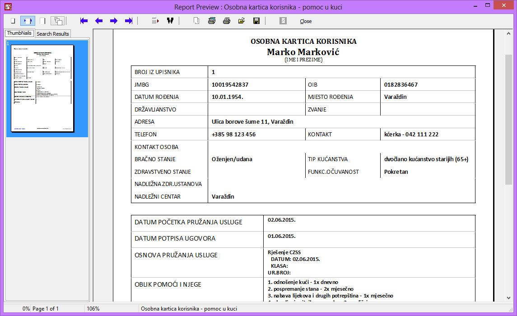Click the go-to-page icon

[155, 21]
